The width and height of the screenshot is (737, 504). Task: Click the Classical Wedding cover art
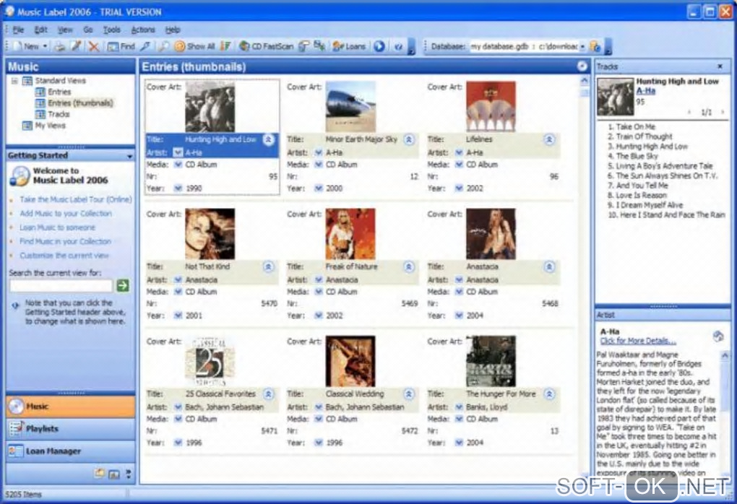pyautogui.click(x=350, y=361)
